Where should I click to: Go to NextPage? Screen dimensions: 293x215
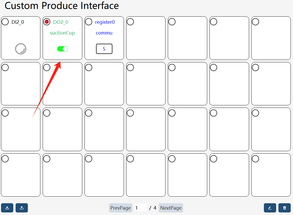click(171, 208)
